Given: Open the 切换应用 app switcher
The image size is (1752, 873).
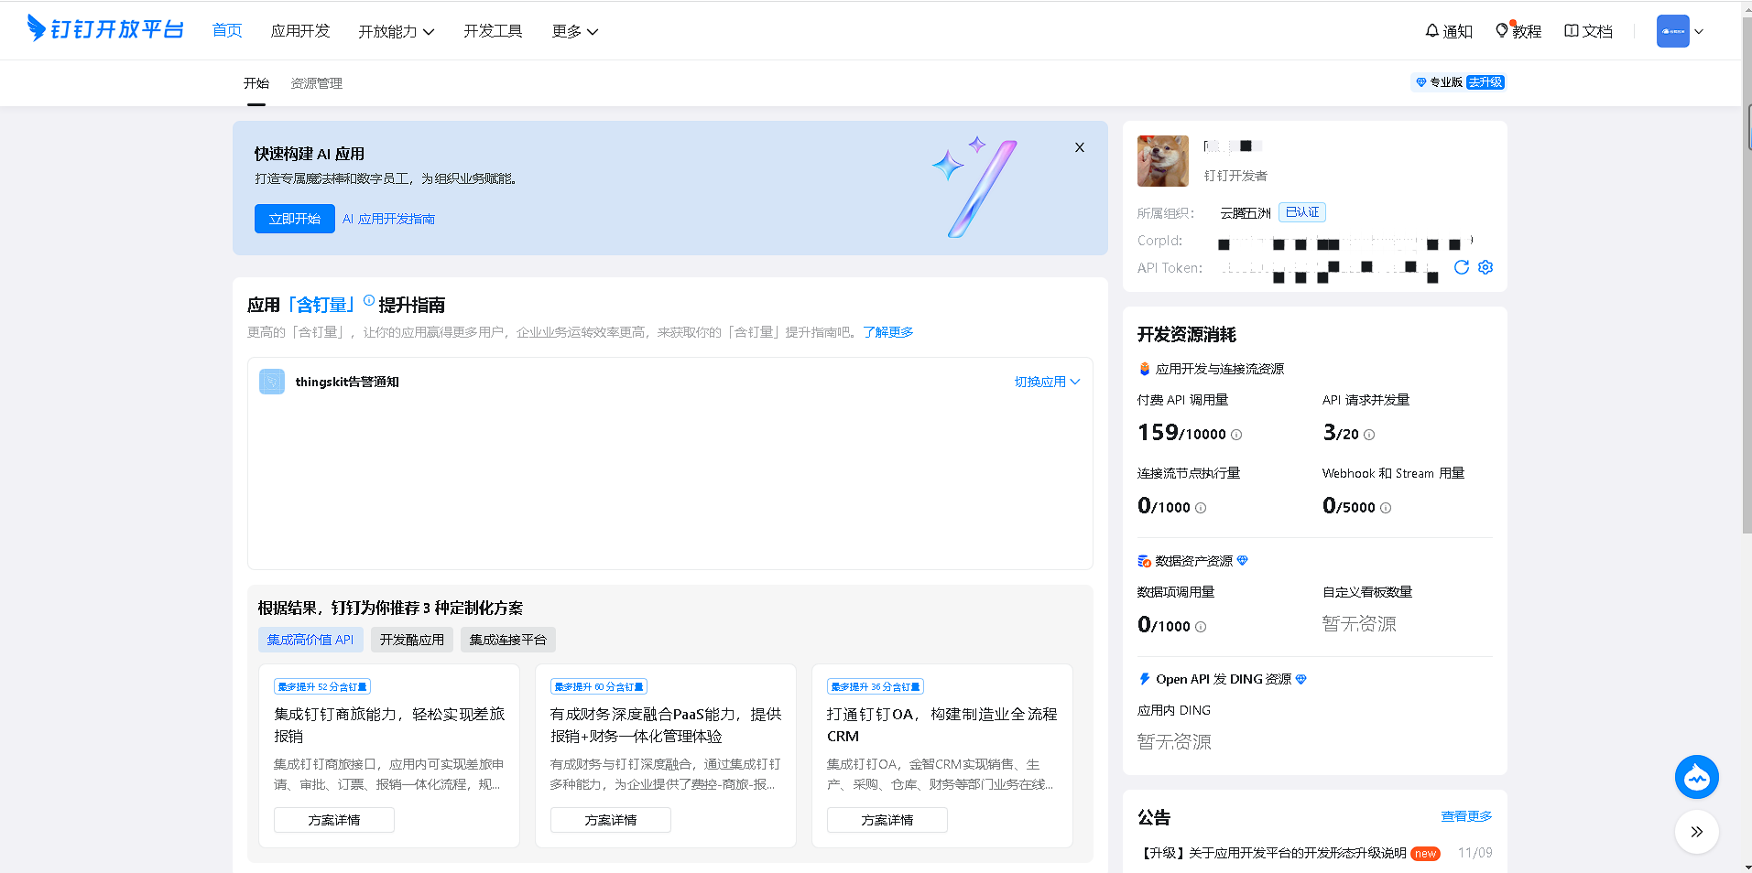Looking at the screenshot, I should [x=1047, y=382].
